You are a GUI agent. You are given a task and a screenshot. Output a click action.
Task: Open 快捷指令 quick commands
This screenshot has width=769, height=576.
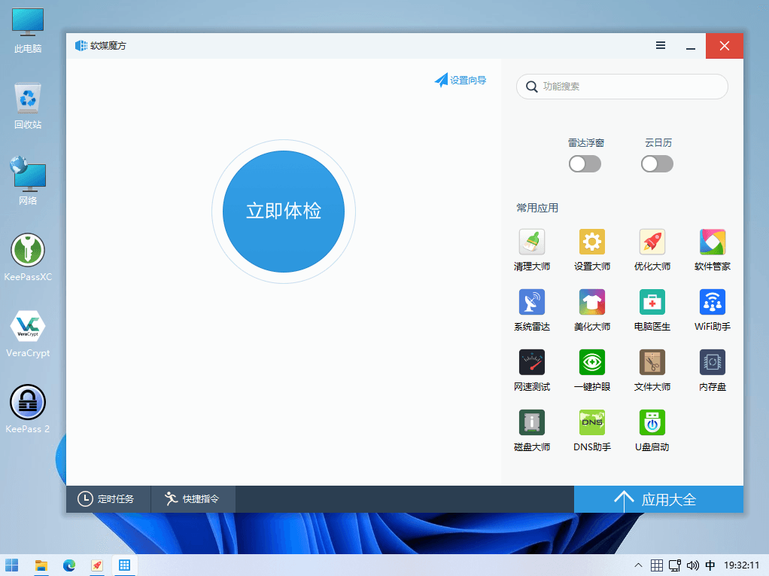tap(193, 499)
